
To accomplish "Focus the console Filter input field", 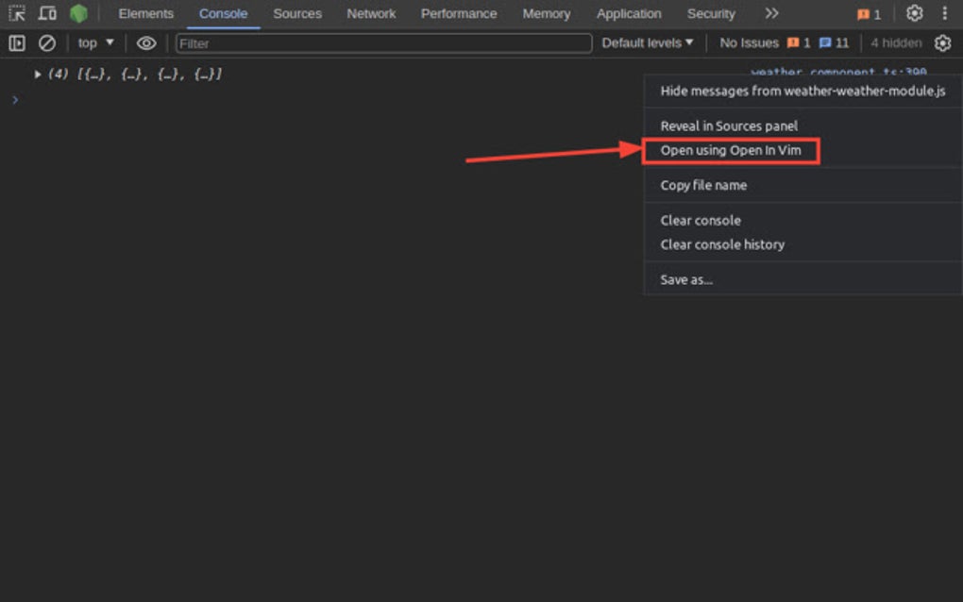I will point(384,43).
